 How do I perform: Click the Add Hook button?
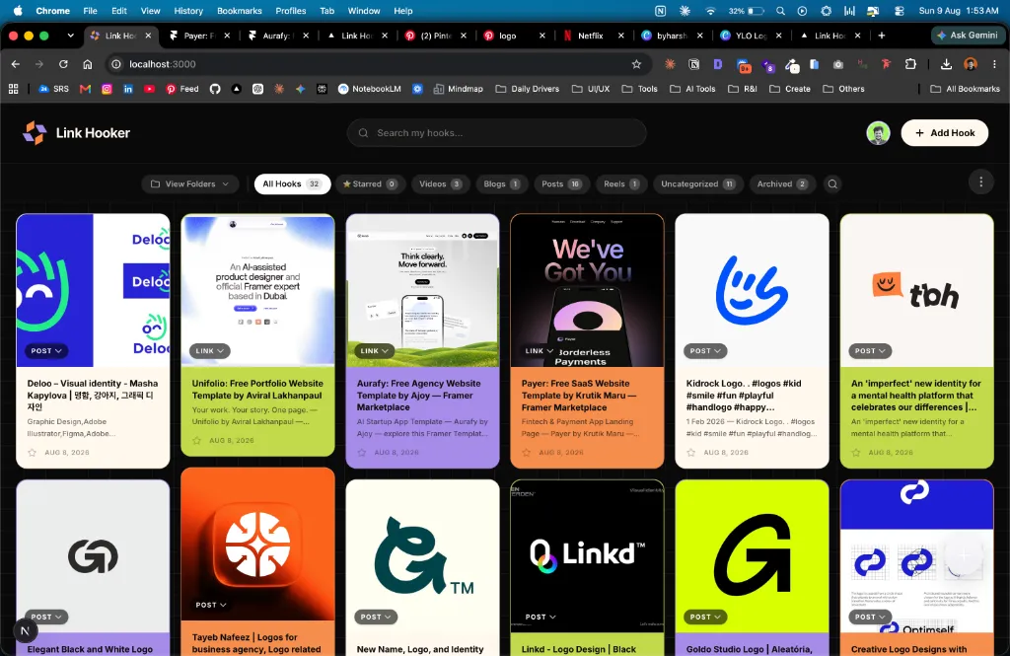tap(944, 133)
